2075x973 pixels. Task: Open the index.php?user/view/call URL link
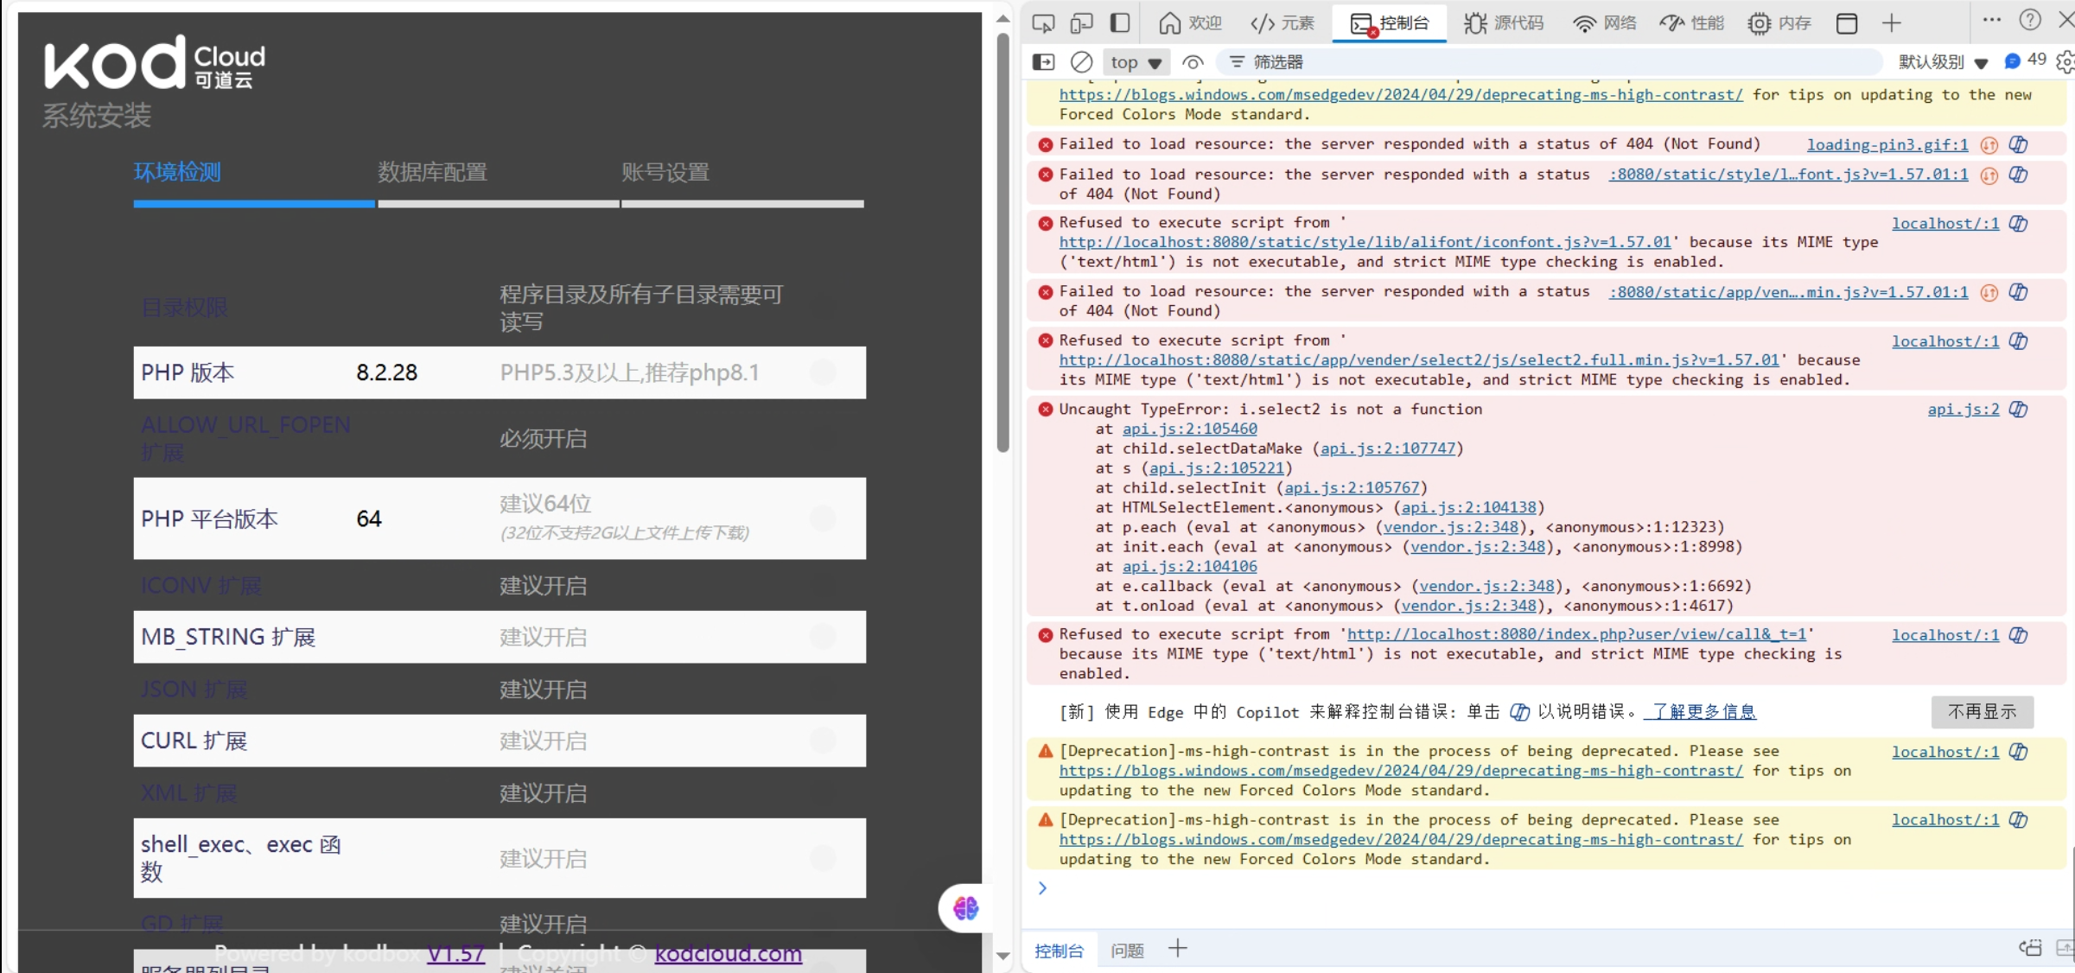[1576, 634]
